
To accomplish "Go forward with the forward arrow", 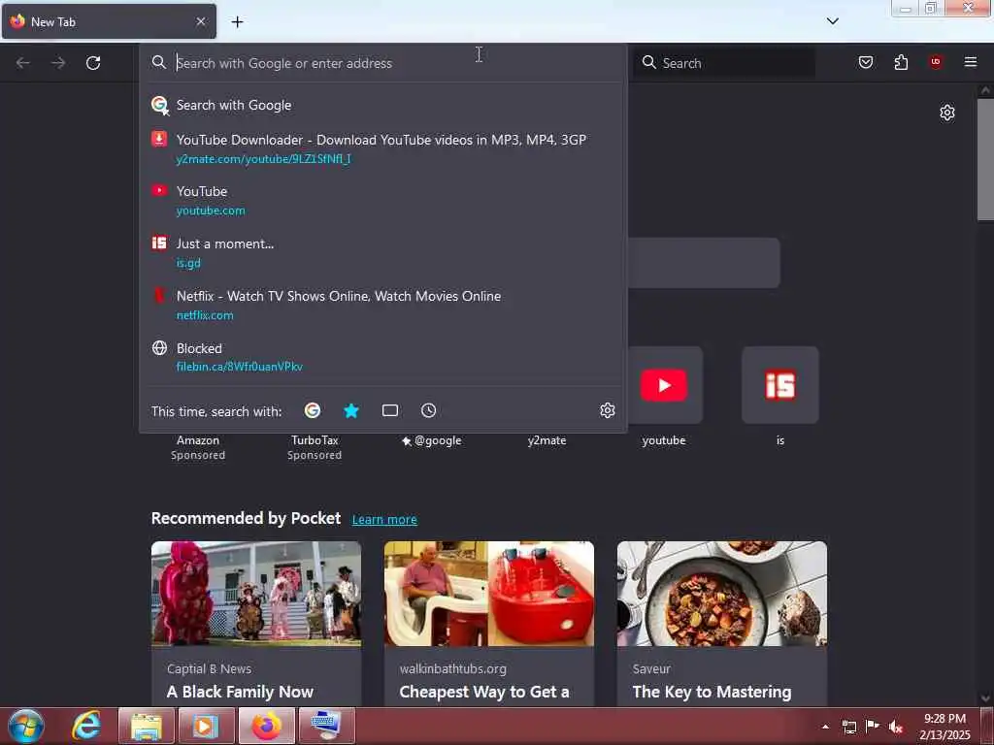I will [x=58, y=63].
